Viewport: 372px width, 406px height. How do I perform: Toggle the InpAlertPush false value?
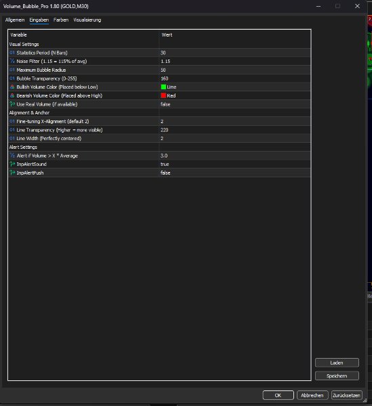pyautogui.click(x=235, y=173)
